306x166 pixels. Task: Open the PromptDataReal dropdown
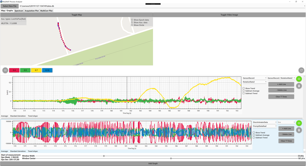264,126
